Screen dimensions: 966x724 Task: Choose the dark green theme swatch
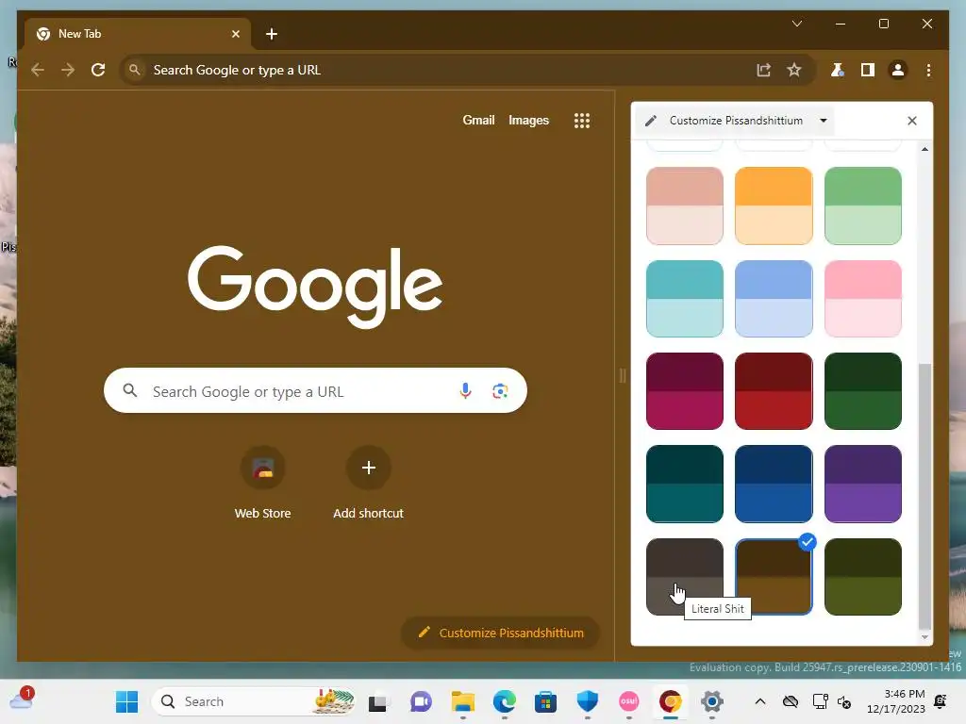pyautogui.click(x=863, y=391)
